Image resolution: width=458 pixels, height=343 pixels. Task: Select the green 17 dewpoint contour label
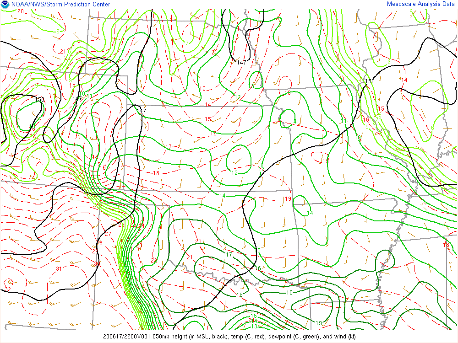229,254
